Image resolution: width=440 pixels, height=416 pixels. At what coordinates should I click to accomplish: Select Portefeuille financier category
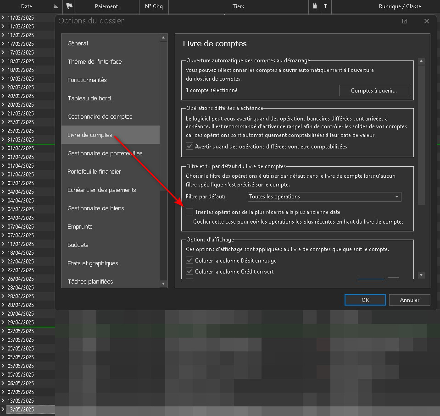[x=110, y=171]
